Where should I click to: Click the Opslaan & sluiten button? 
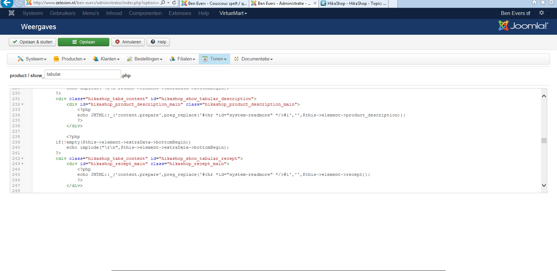click(x=32, y=42)
